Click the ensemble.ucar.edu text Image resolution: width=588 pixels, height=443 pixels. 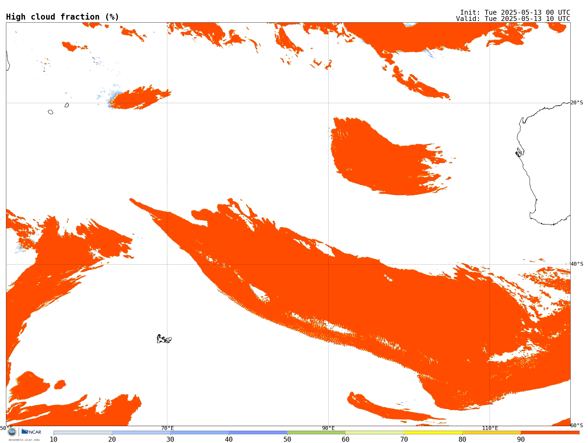click(24, 440)
